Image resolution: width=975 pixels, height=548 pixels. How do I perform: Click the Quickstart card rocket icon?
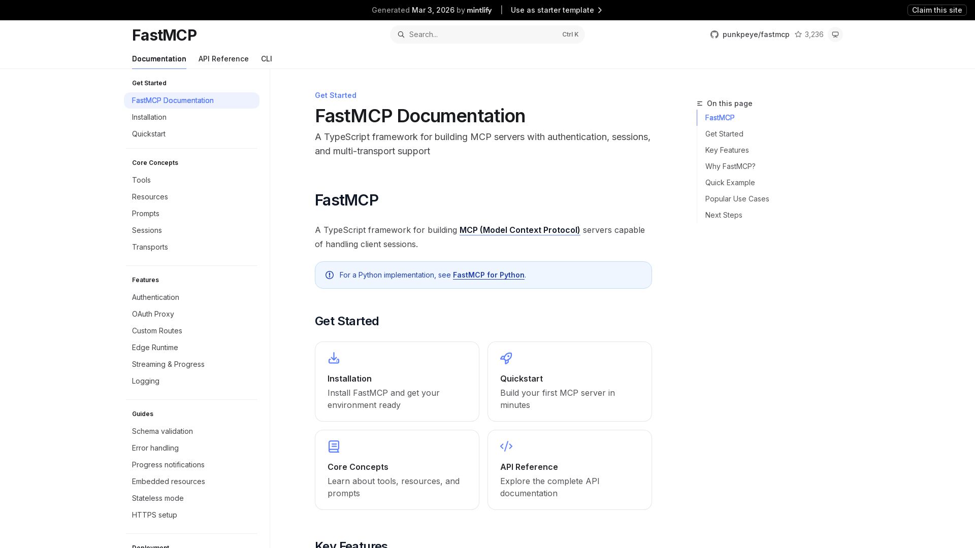(x=506, y=358)
